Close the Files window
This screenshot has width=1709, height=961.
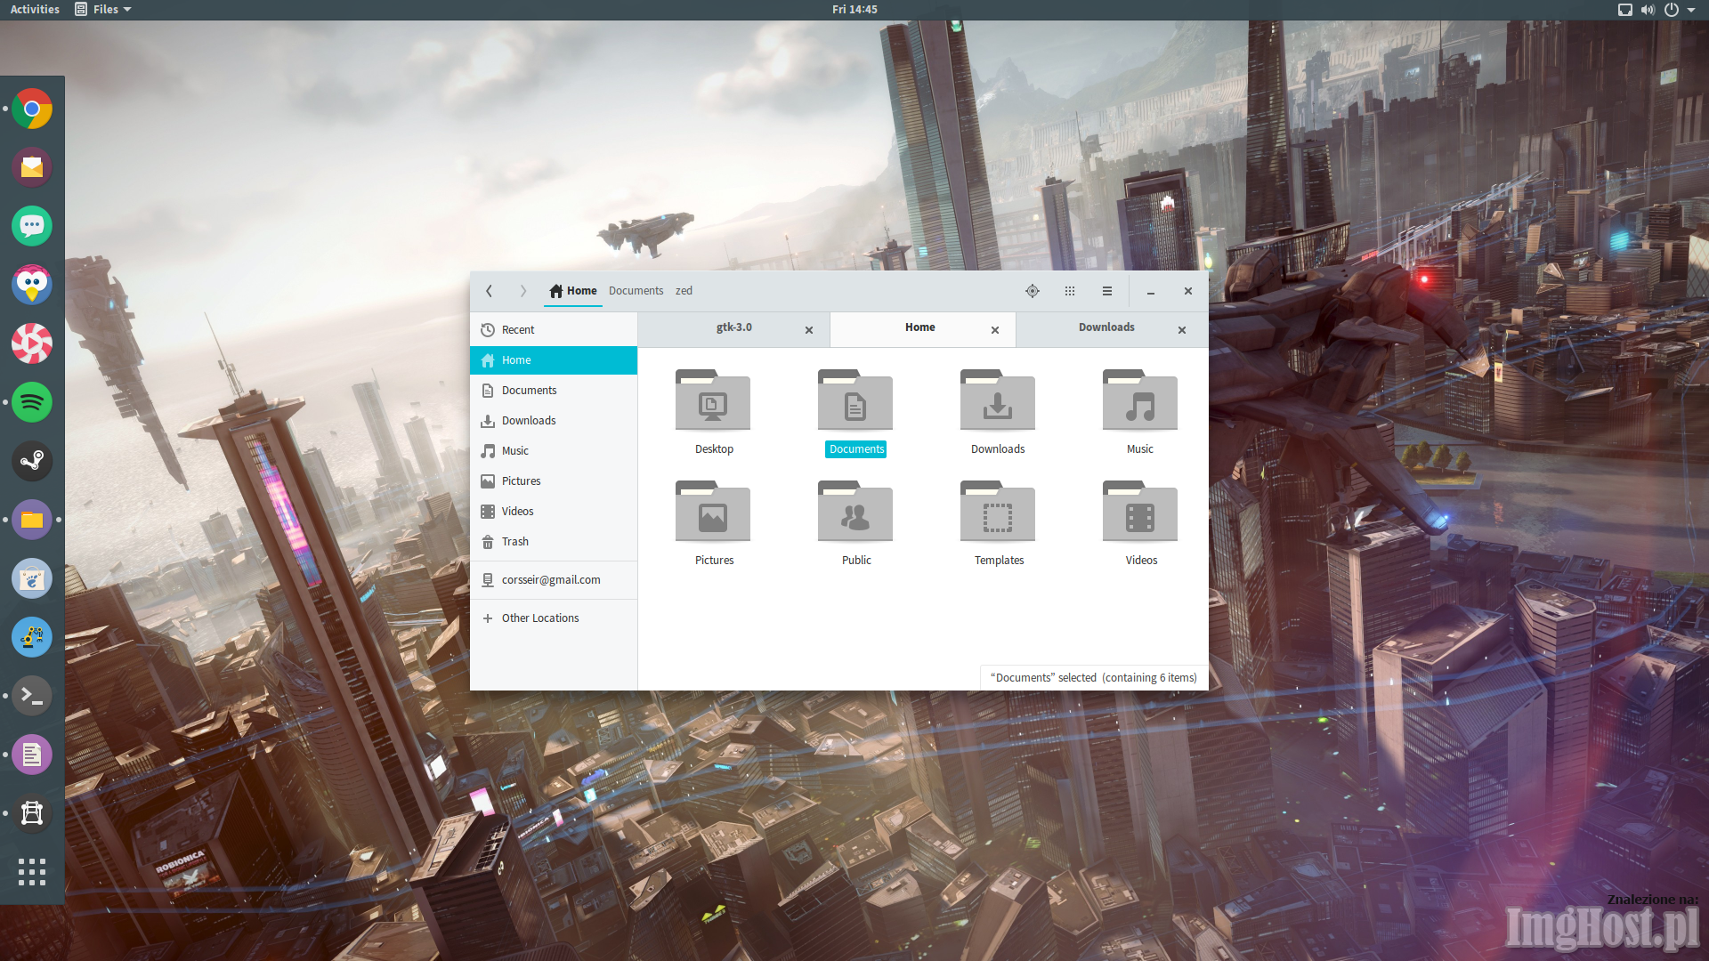point(1188,291)
